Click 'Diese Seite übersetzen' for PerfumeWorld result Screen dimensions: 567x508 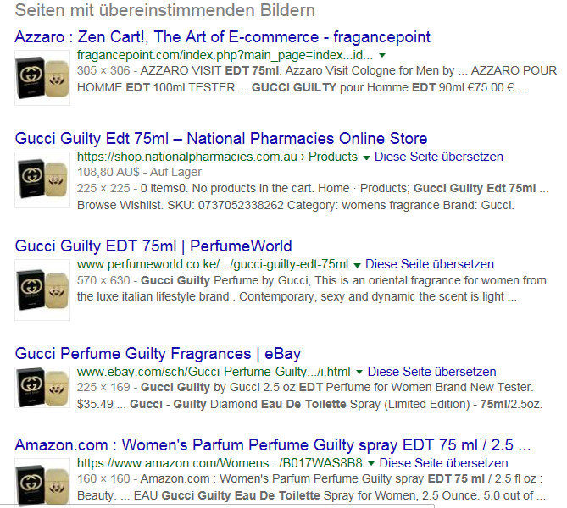tap(430, 264)
